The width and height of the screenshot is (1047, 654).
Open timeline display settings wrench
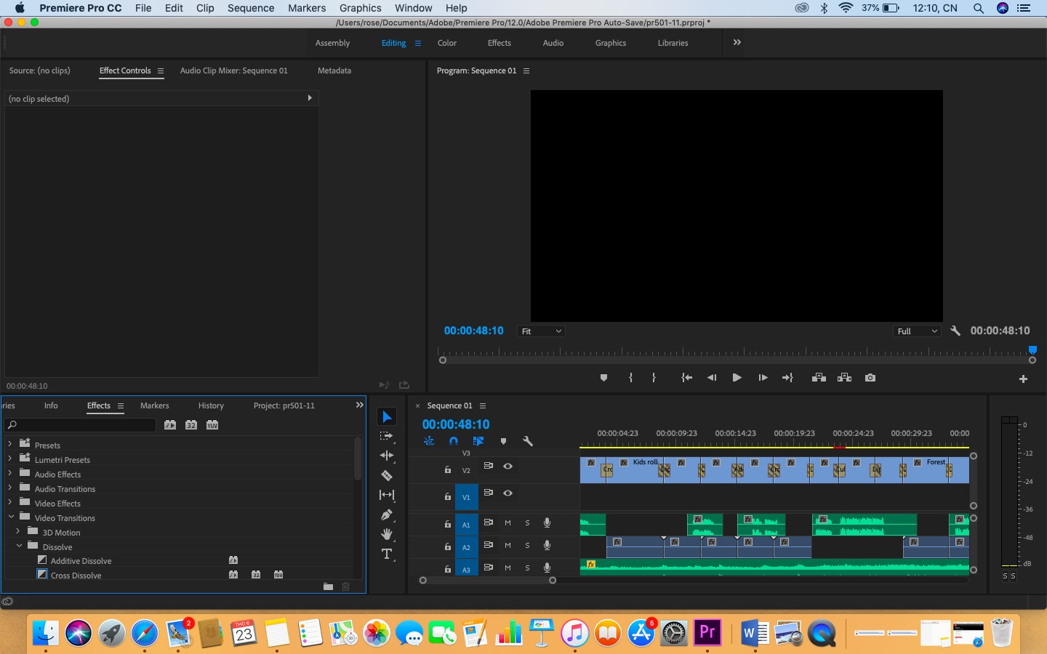pos(528,441)
